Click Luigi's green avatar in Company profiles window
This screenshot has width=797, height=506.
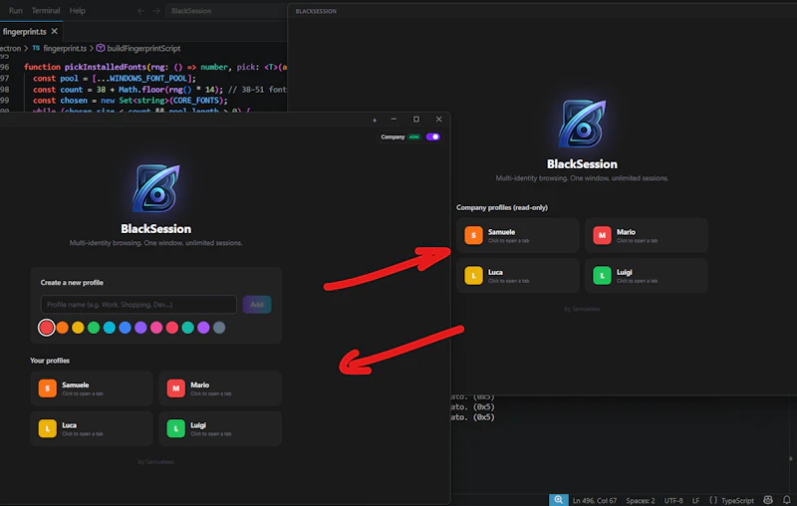602,276
